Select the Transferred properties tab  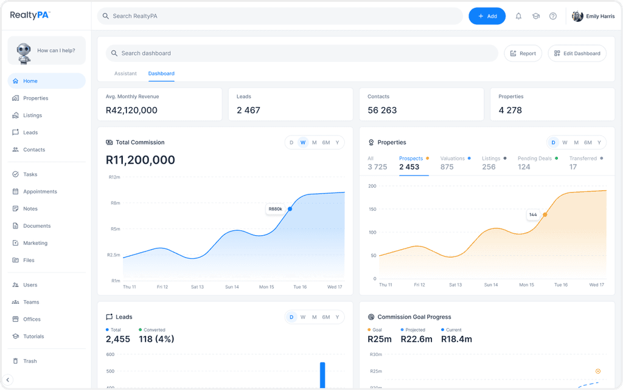point(586,163)
